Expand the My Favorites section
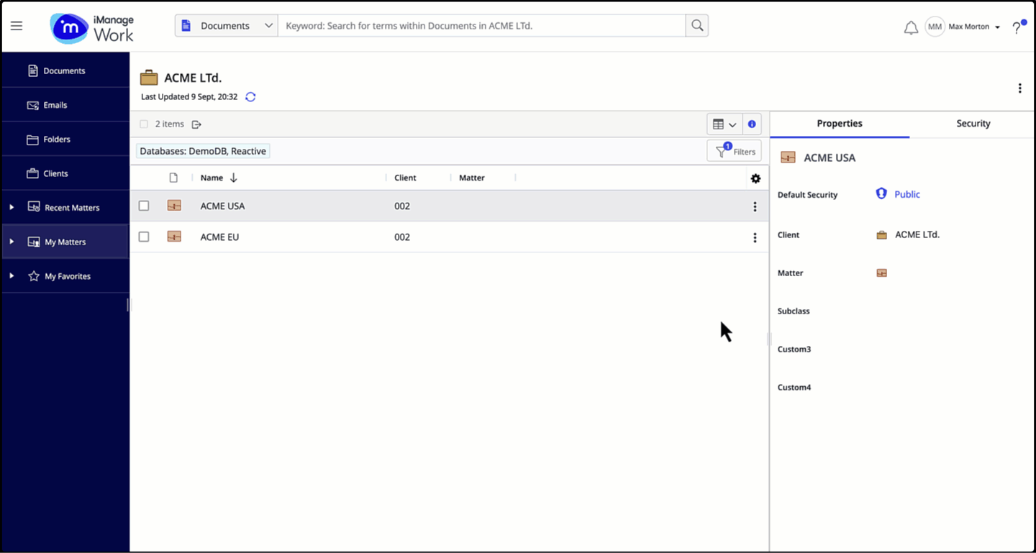 click(11, 275)
